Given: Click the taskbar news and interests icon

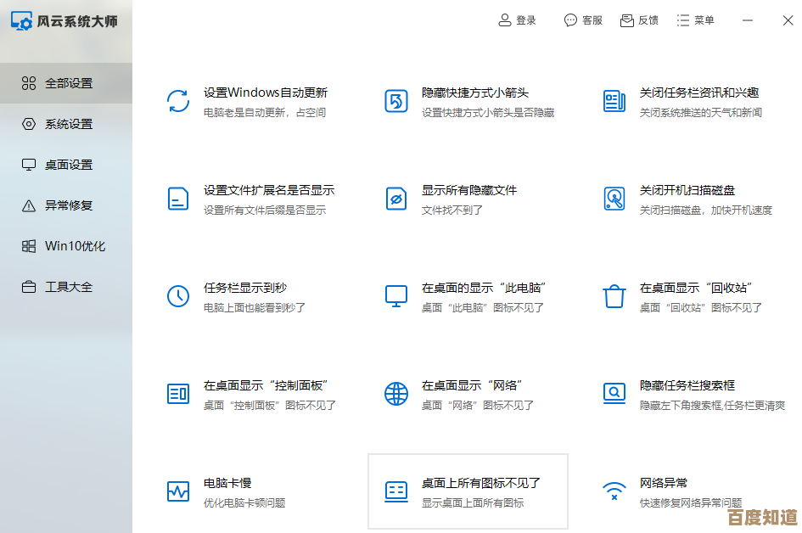Looking at the screenshot, I should pyautogui.click(x=614, y=102).
